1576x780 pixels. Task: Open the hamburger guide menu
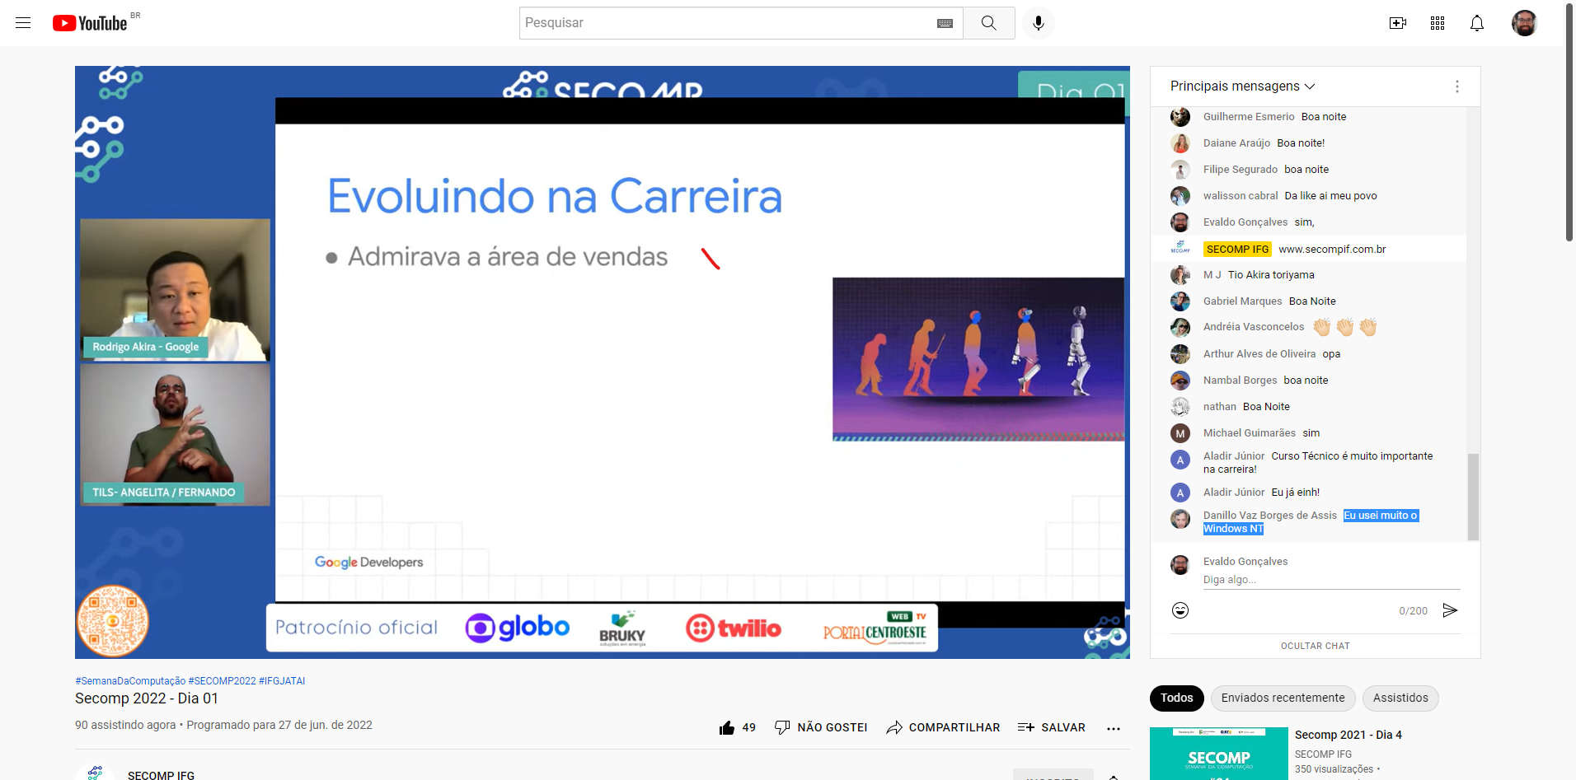[x=23, y=23]
